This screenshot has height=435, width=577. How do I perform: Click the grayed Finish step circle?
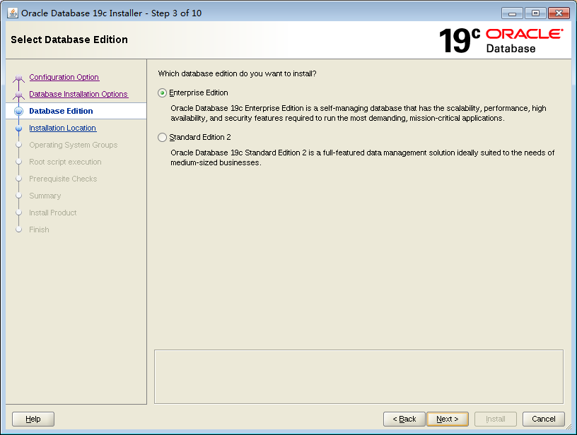[18, 230]
